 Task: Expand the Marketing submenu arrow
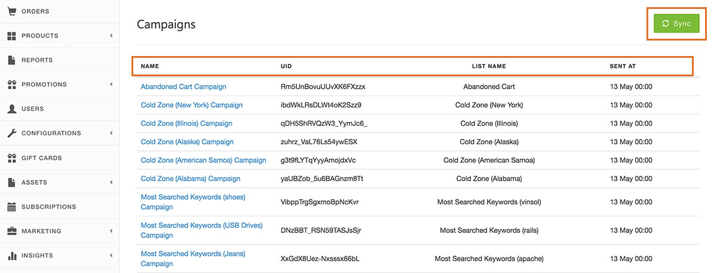coord(111,231)
